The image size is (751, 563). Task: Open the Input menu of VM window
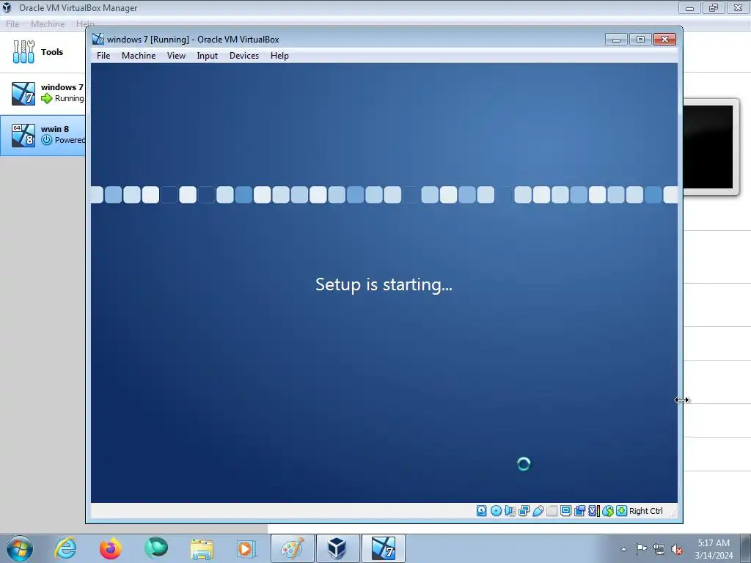click(x=208, y=56)
